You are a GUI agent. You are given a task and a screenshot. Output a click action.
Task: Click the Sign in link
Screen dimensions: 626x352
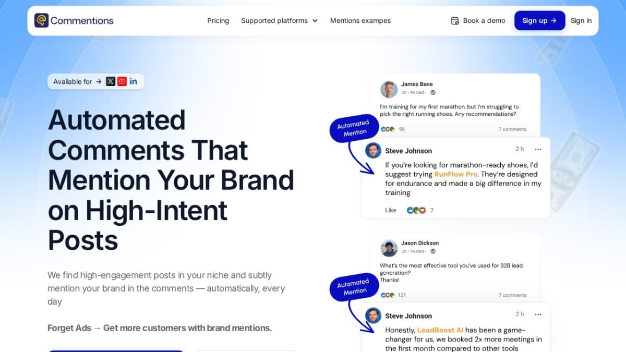point(581,21)
